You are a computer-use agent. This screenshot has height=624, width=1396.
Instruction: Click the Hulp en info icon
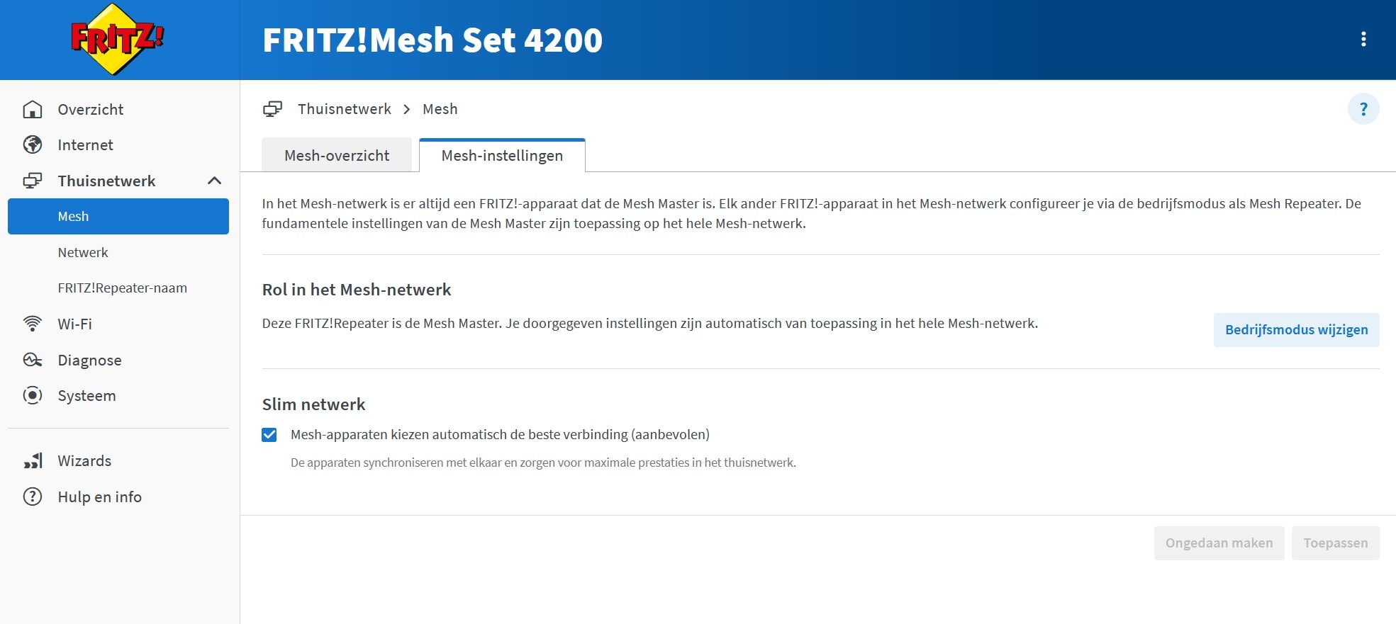click(x=33, y=497)
